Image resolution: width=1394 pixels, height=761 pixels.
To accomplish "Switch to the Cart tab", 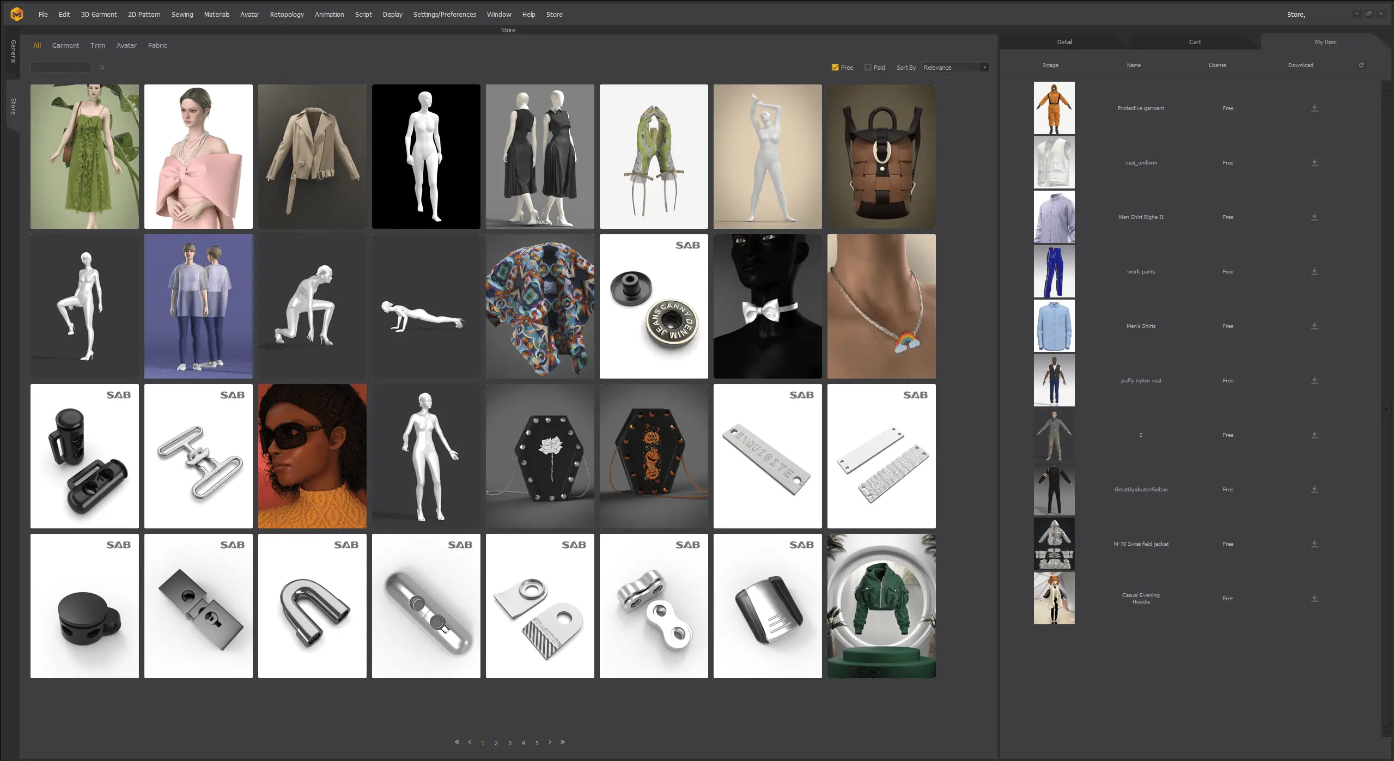I will pos(1195,42).
